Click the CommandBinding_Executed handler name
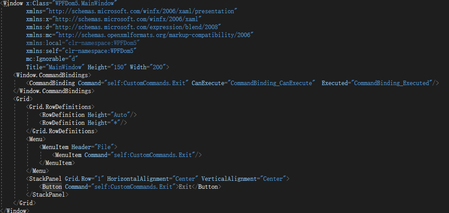 click(x=392, y=83)
